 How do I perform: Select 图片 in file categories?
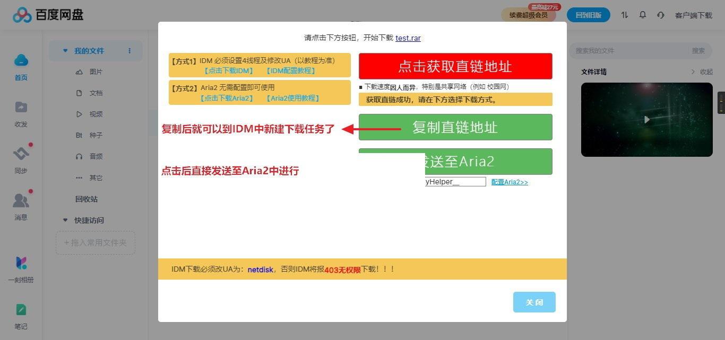click(96, 72)
